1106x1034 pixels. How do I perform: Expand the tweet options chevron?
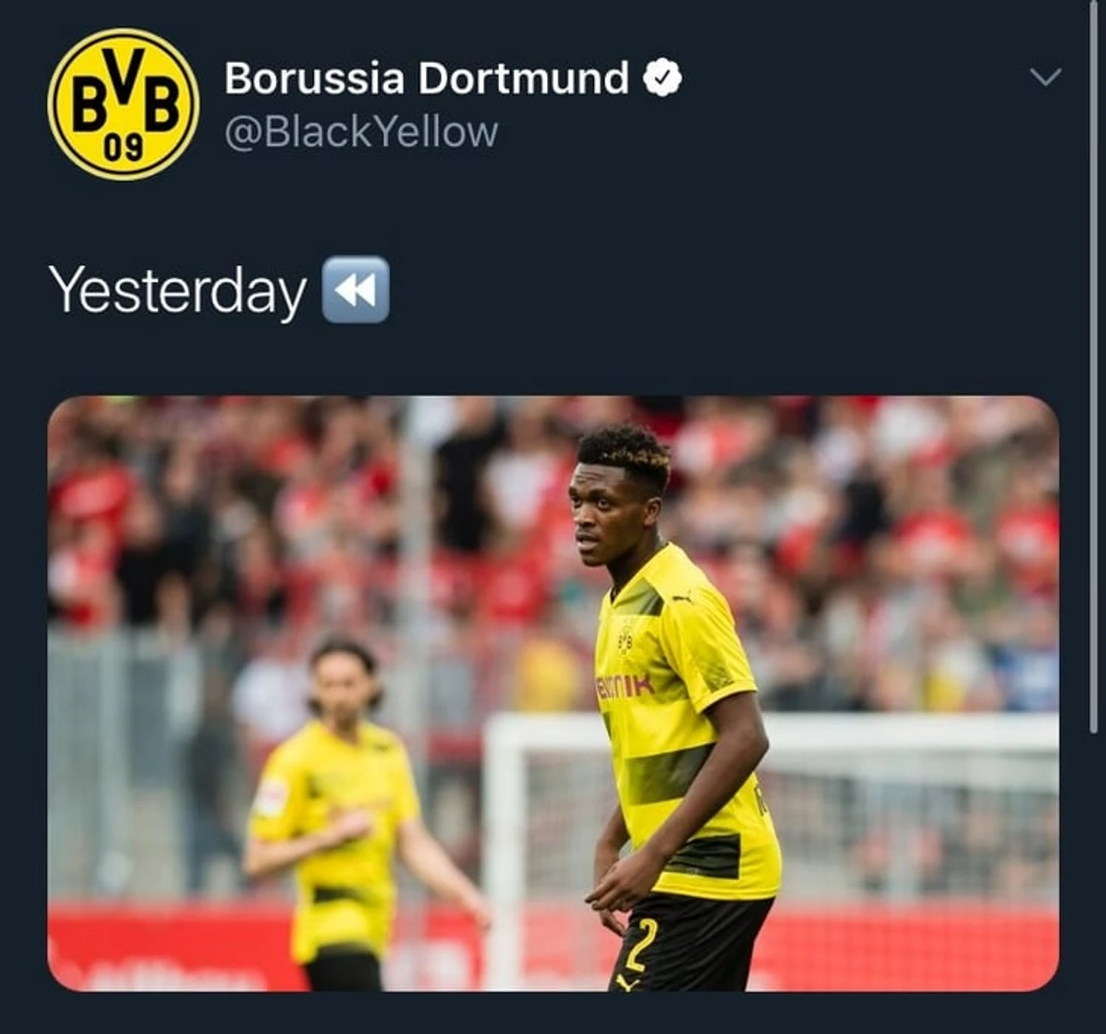click(1045, 77)
